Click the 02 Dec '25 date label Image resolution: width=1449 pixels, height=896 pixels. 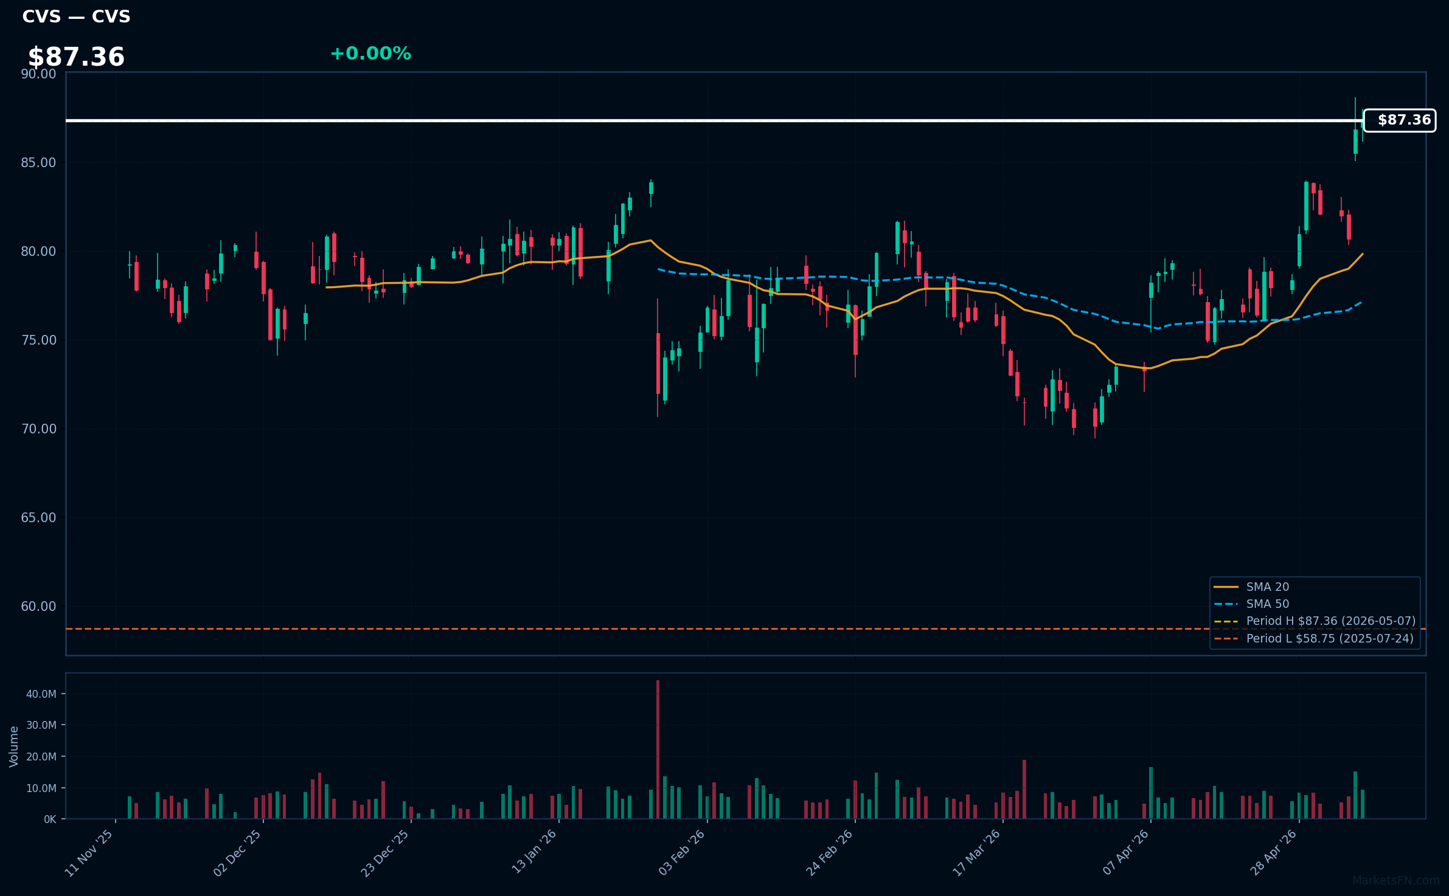237,853
